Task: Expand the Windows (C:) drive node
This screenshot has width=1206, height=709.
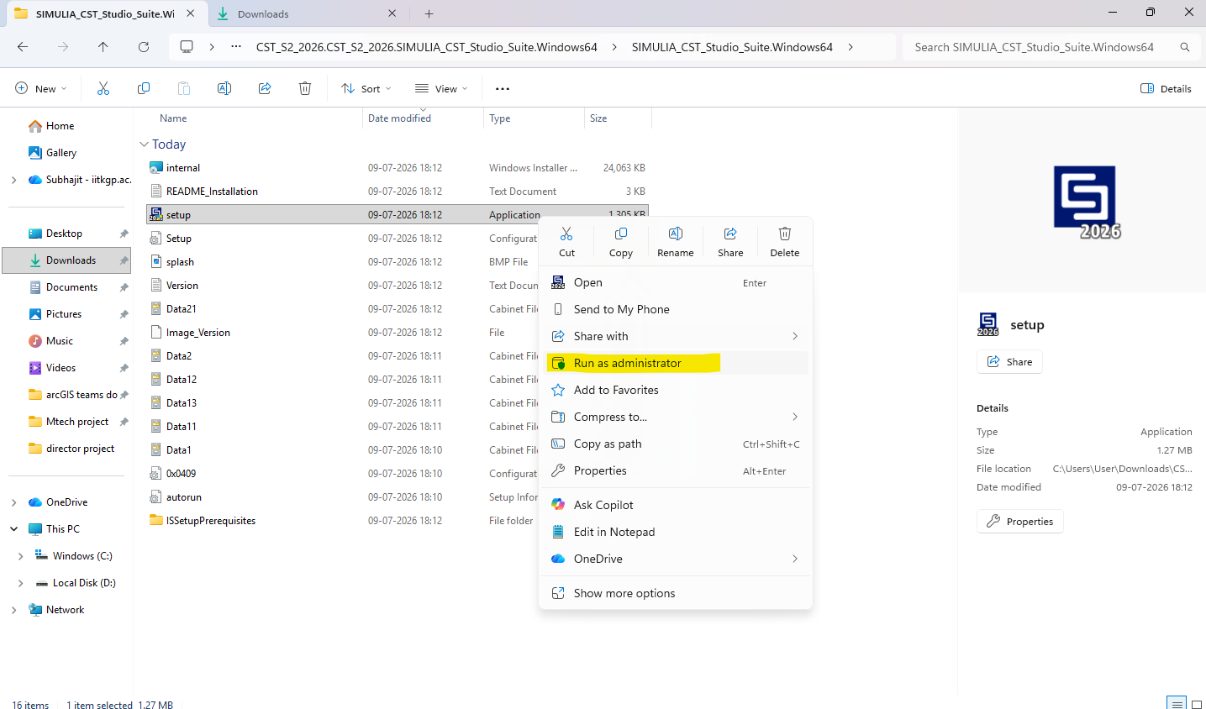Action: tap(20, 556)
